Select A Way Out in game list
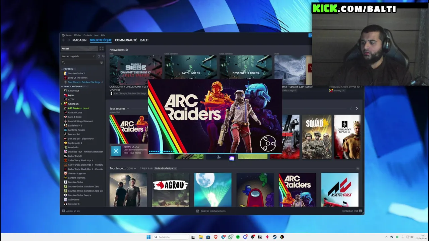 click(x=73, y=91)
